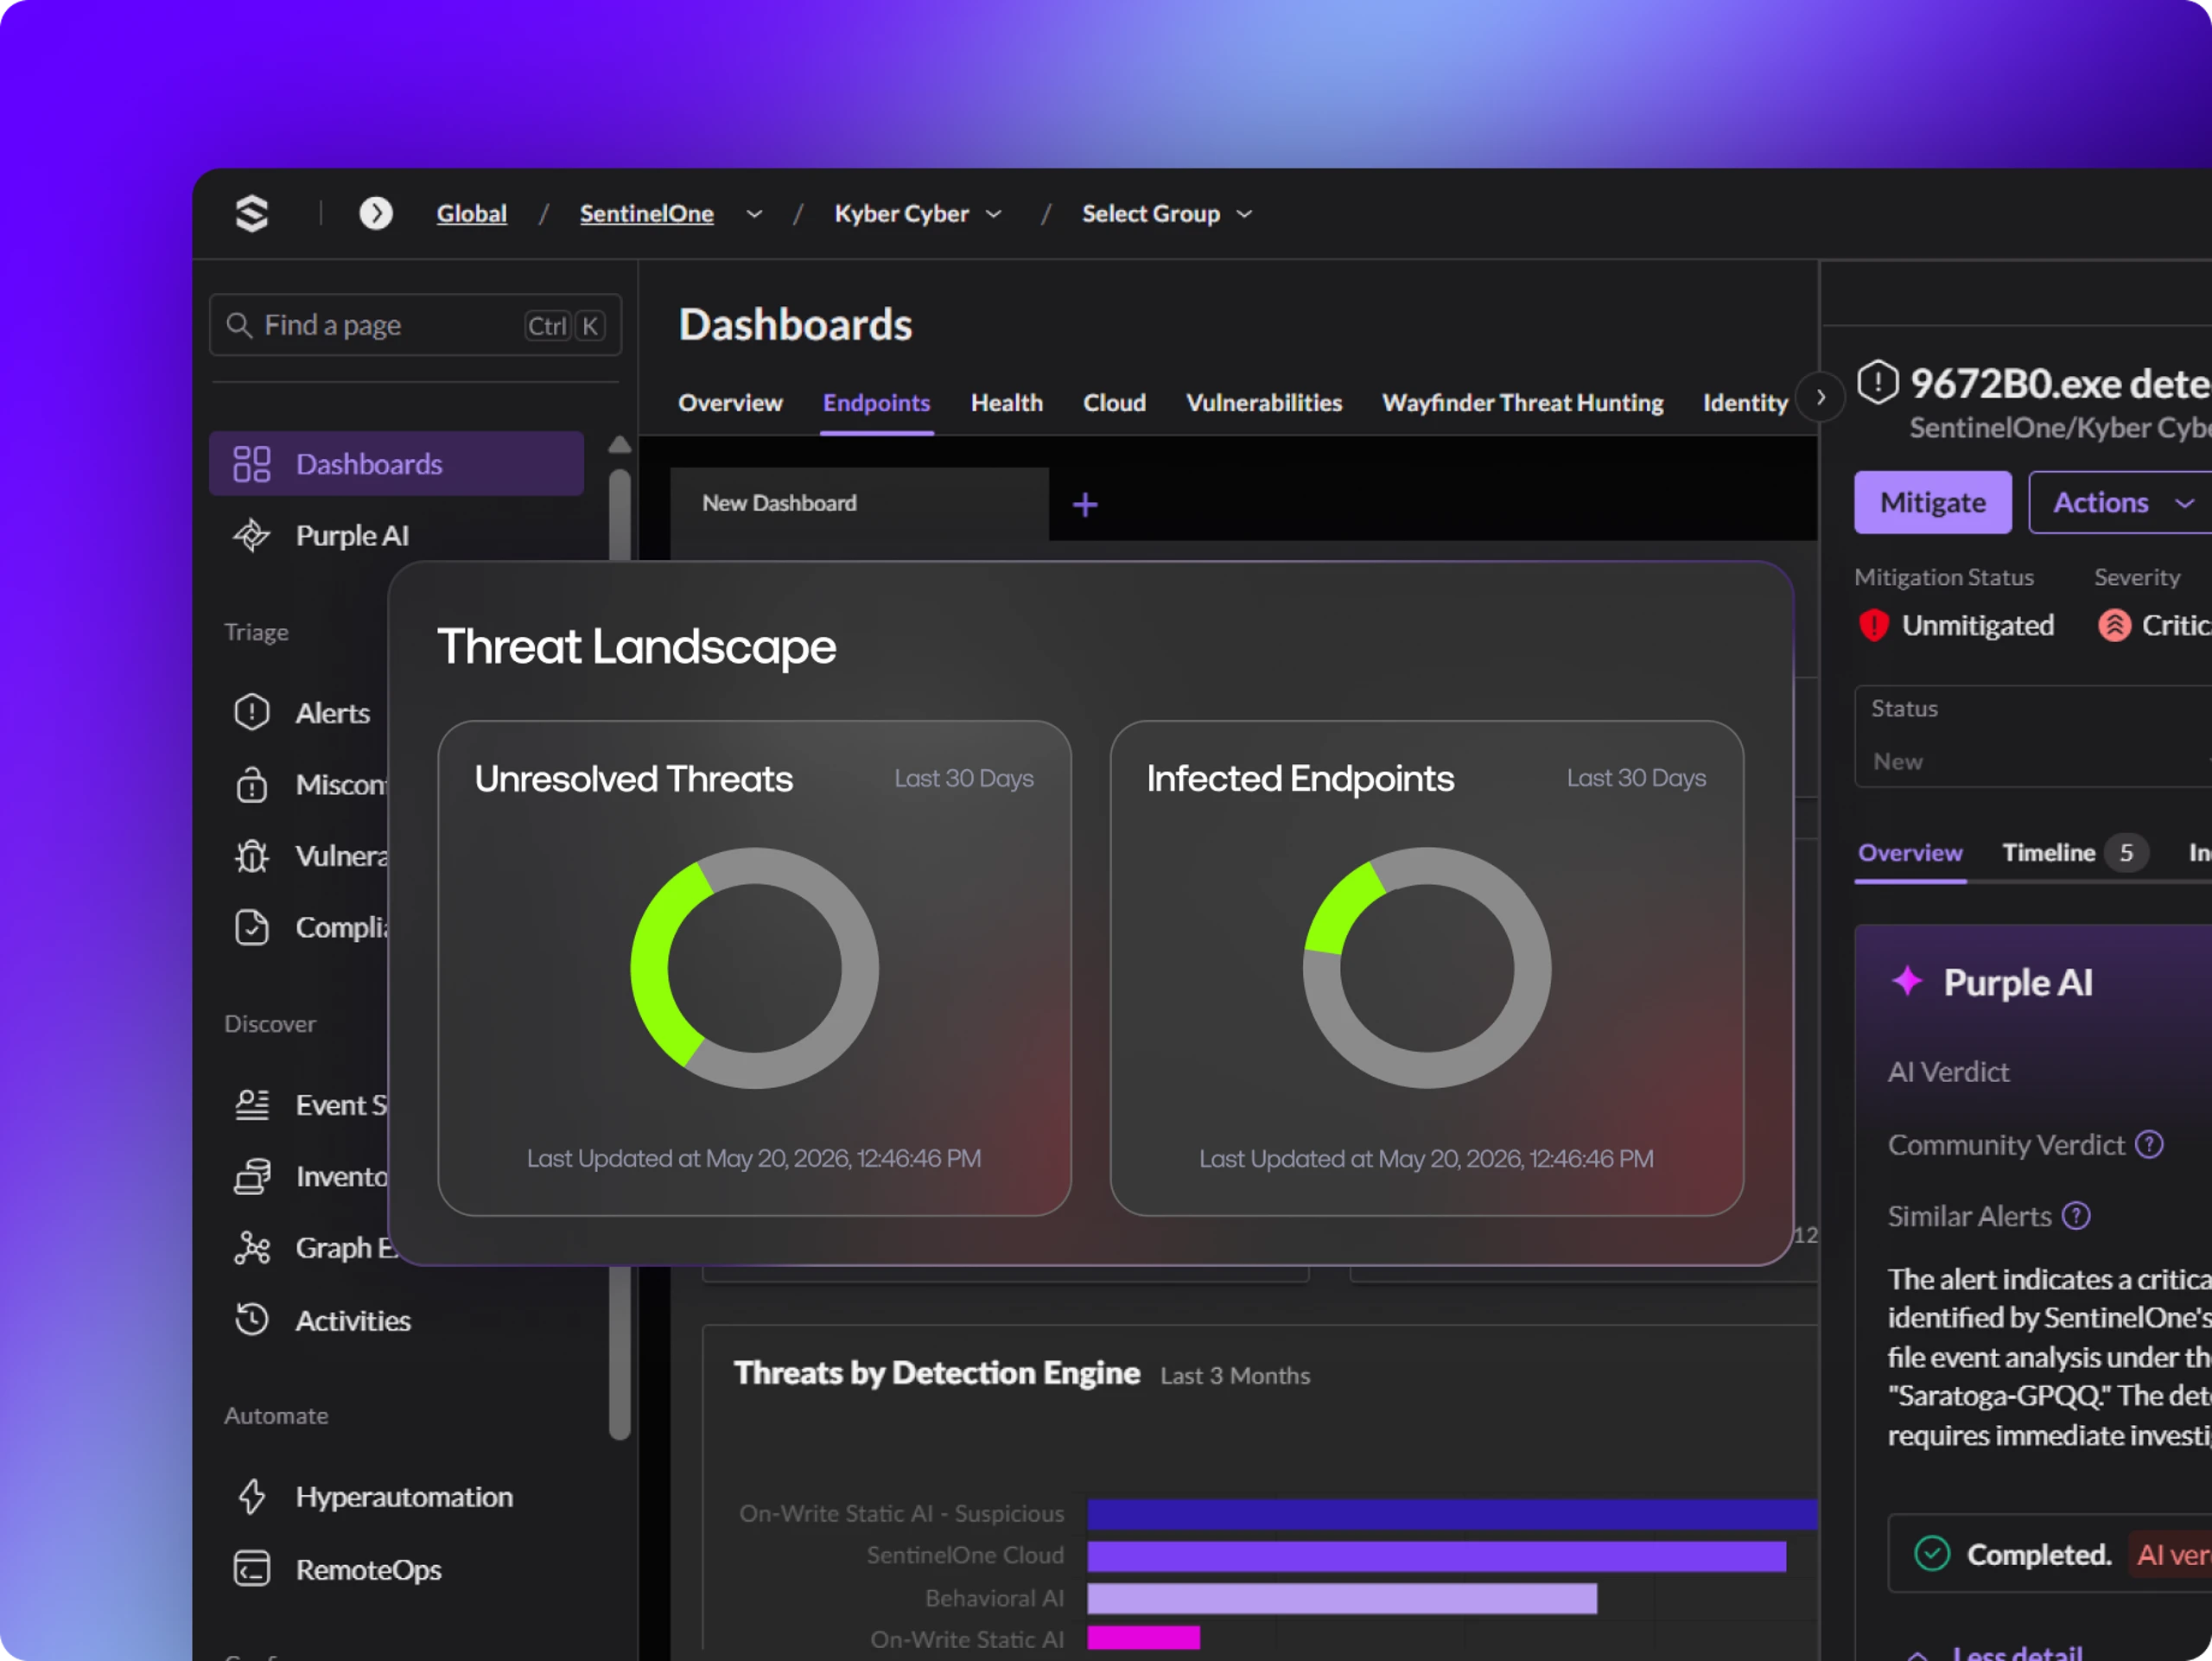Open Purple AI sidebar icon
Image resolution: width=2212 pixels, height=1661 pixels.
(x=251, y=535)
